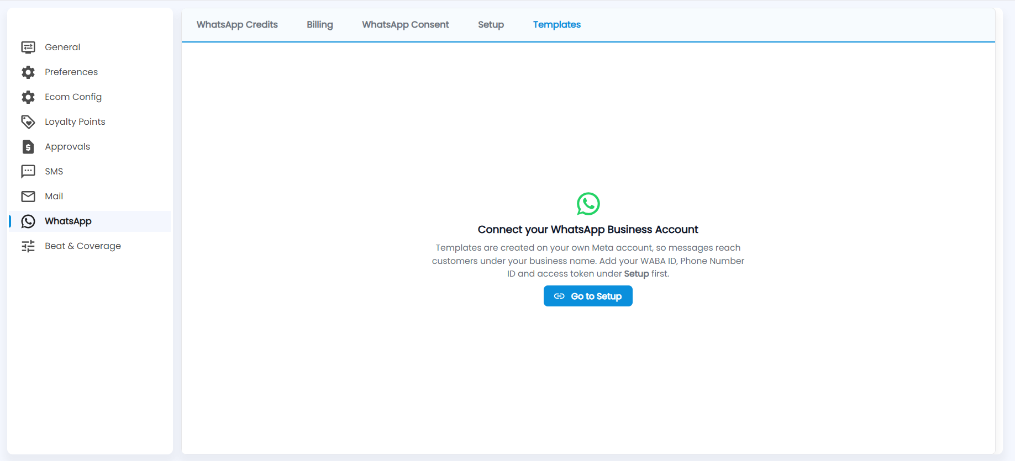Screen dimensions: 1015x461
Task: Click the SMS chat bubble icon
Action: point(28,172)
